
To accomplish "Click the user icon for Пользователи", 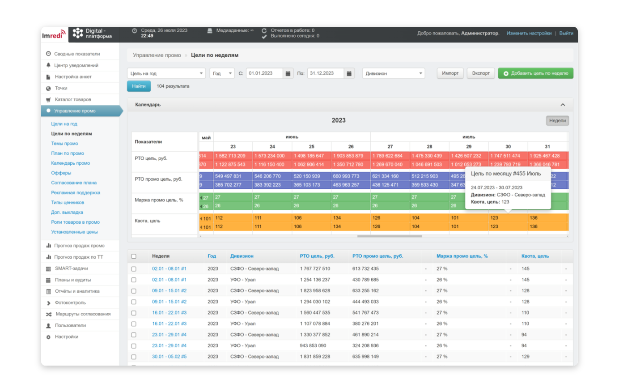I will [48, 326].
